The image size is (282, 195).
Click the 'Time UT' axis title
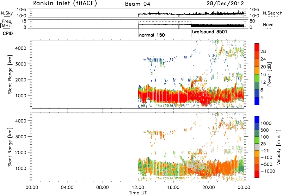click(138, 193)
